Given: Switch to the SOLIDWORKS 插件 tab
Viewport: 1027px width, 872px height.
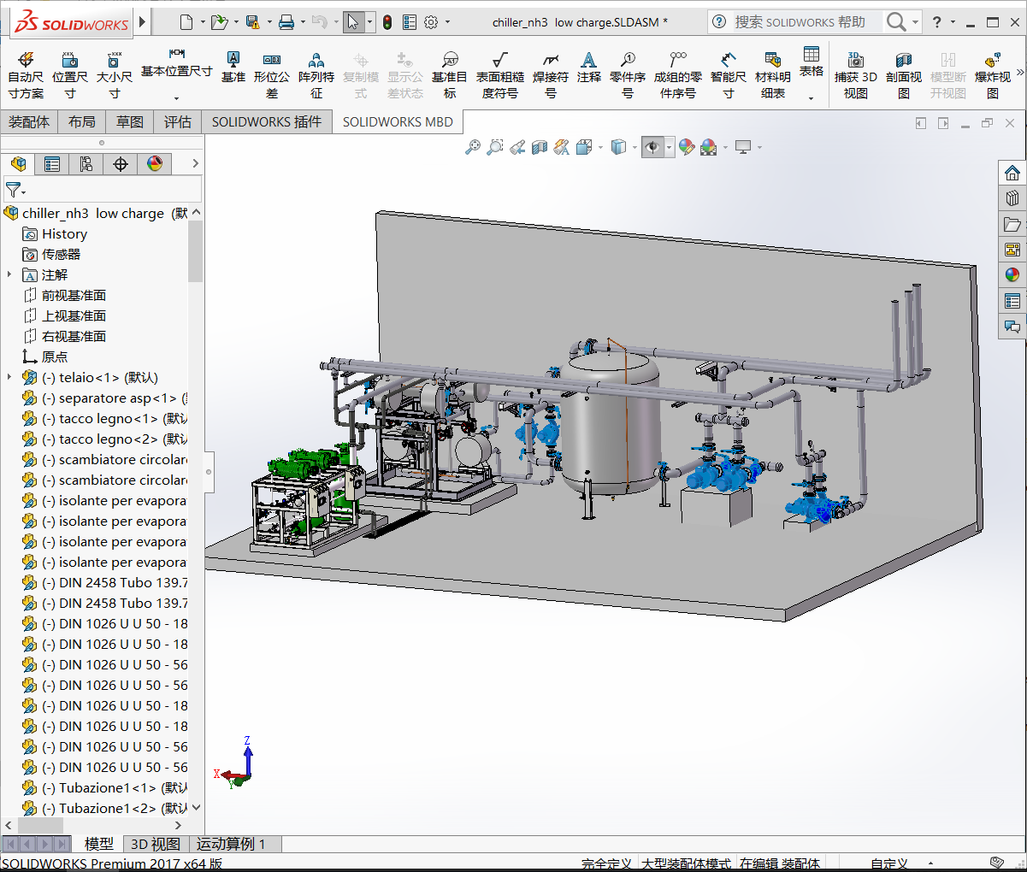Looking at the screenshot, I should pos(267,122).
